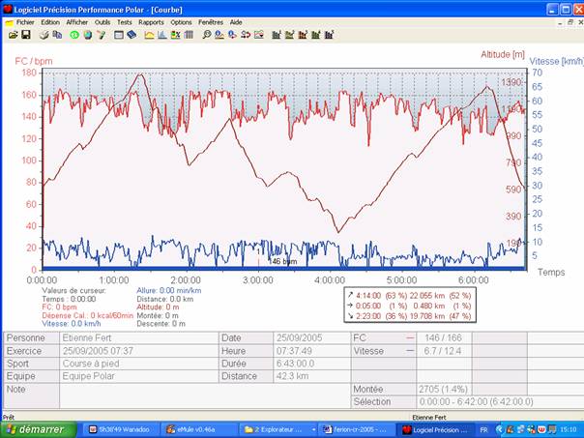The image size is (584, 438).
Task: Click the copy icon beside the printer
Action: click(x=57, y=35)
